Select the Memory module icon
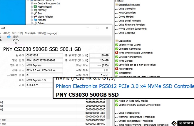Screen dimensions: 194x126 click(36, 10)
